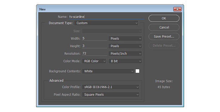Click the white background color swatch
220x112 pixels.
[x=137, y=71]
